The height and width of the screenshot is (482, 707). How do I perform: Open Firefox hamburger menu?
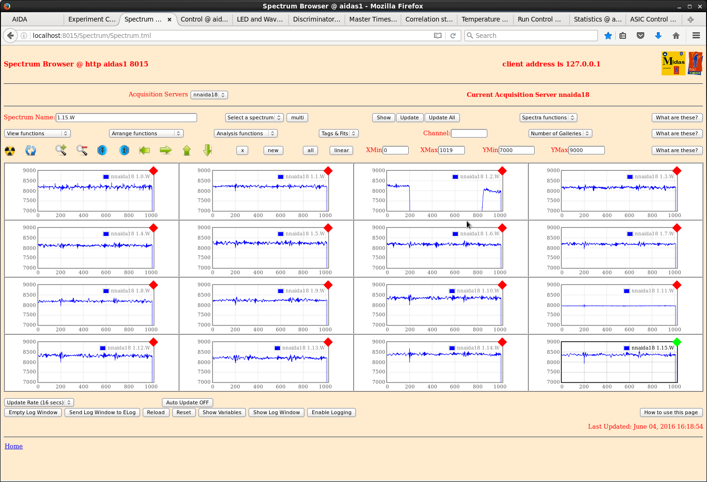coord(696,36)
